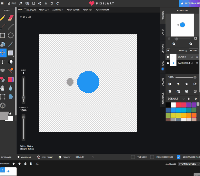The image size is (200, 176).
Task: Click Add Frame button
Action: point(24,157)
